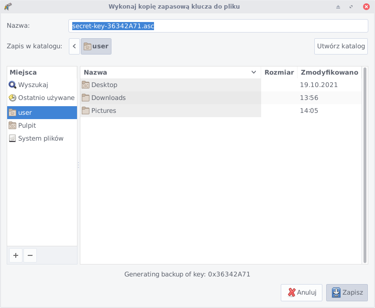Click the user path breadcrumb button

[96, 46]
